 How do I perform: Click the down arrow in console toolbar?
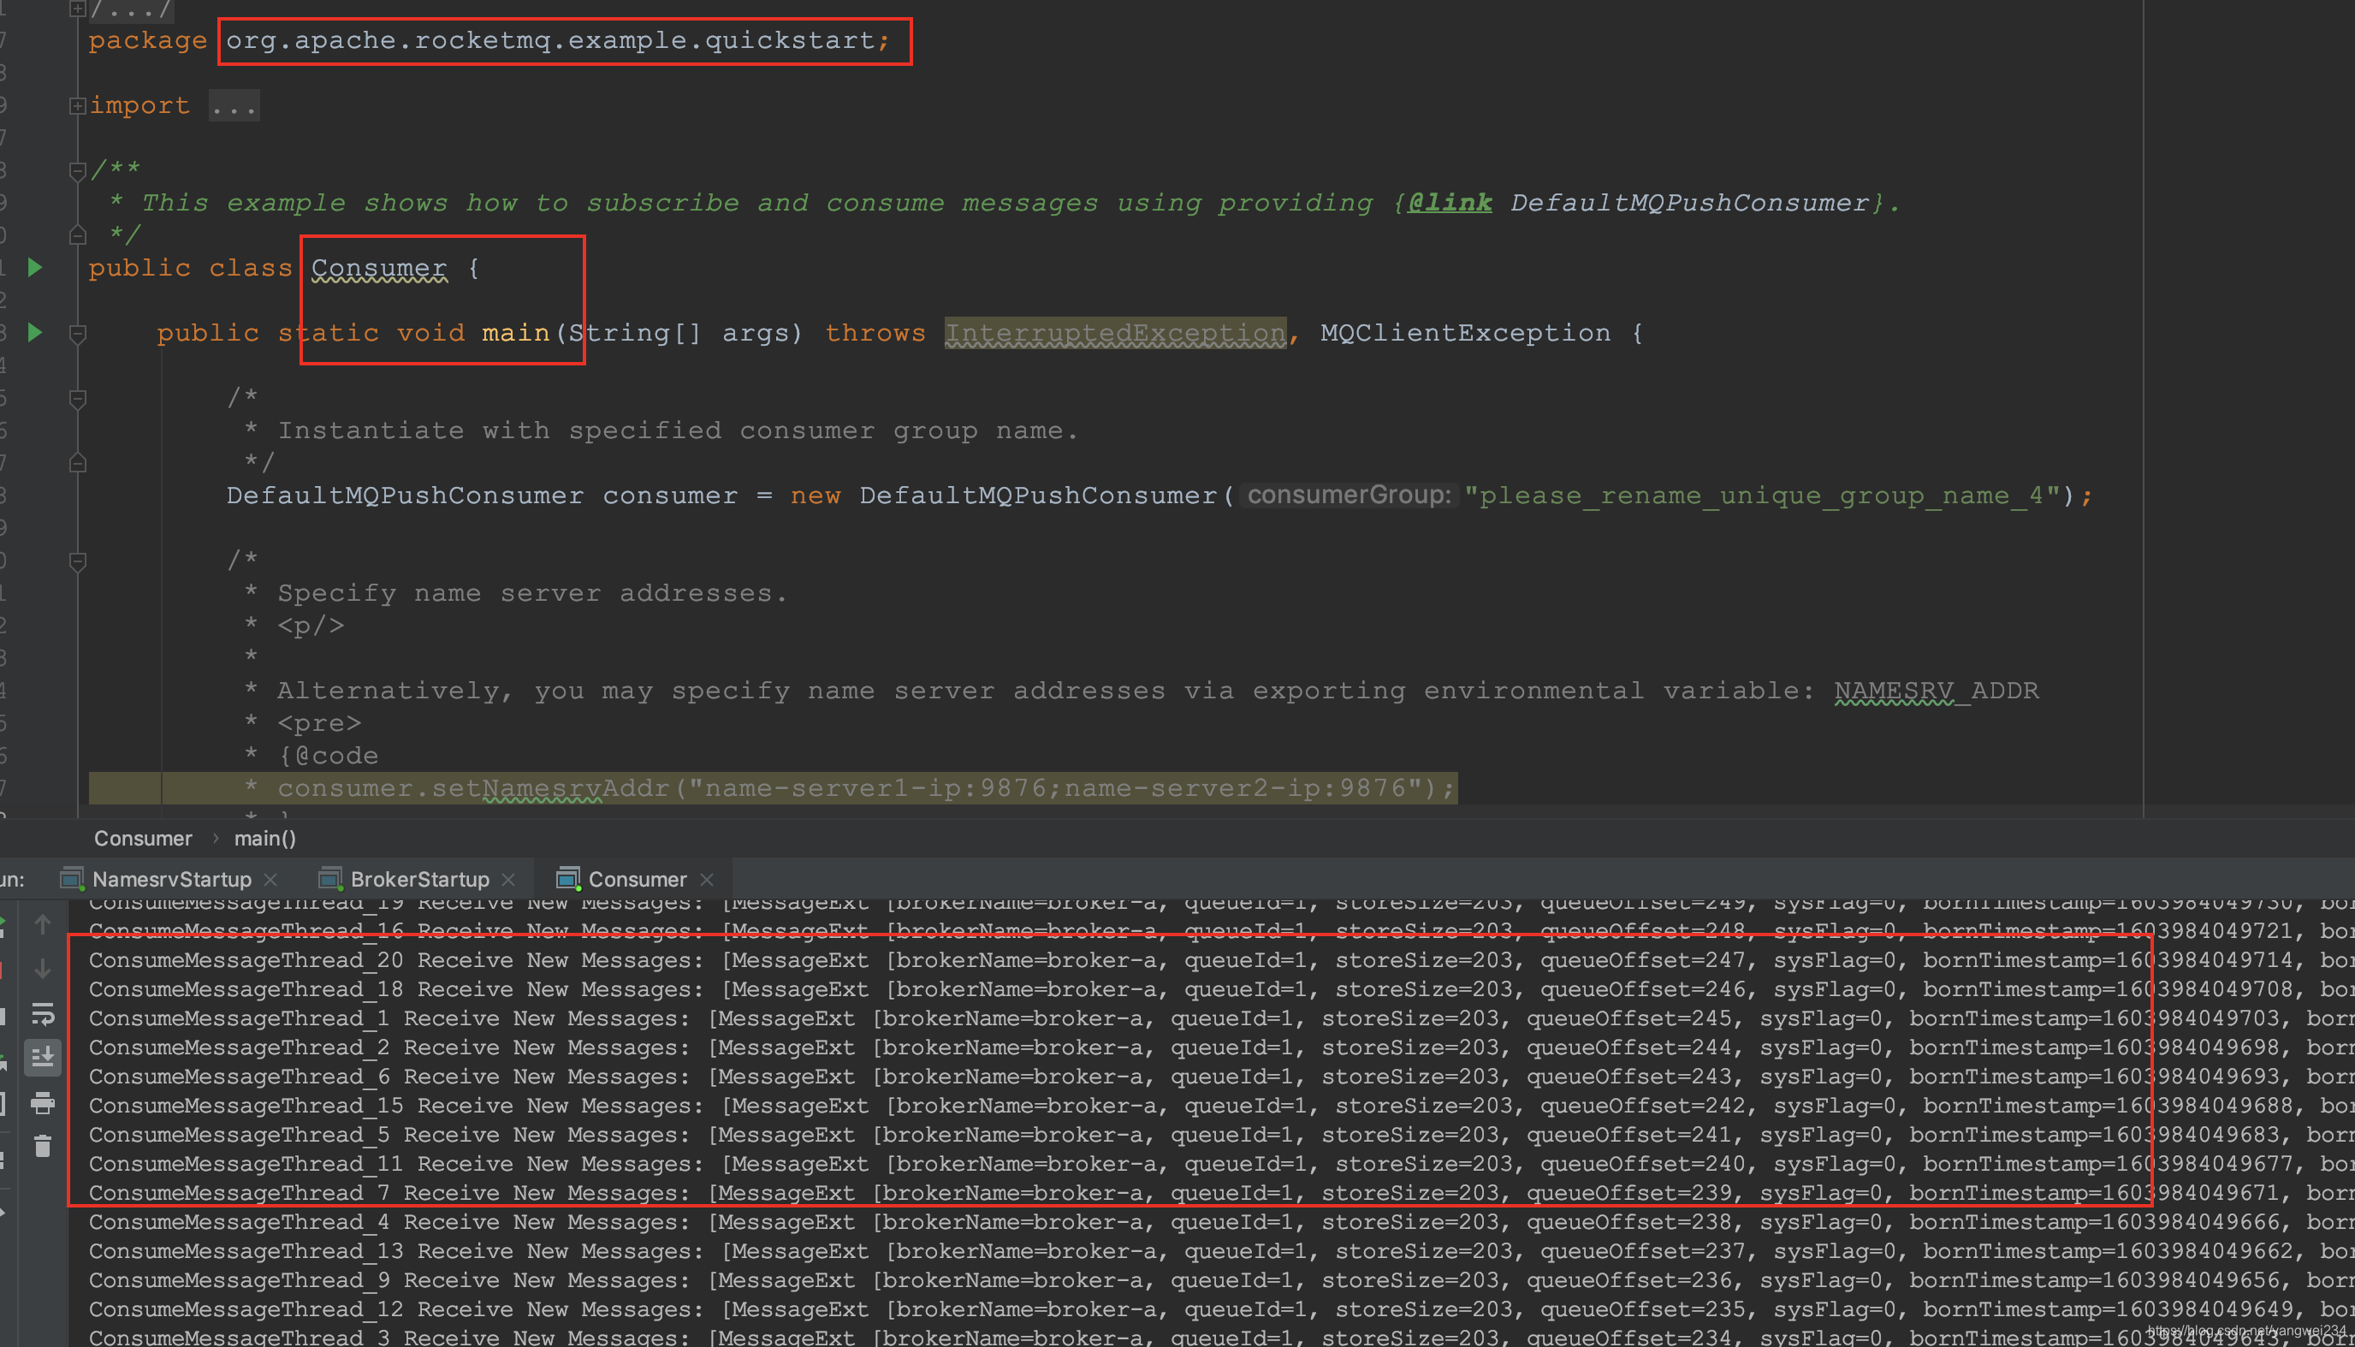click(x=43, y=969)
